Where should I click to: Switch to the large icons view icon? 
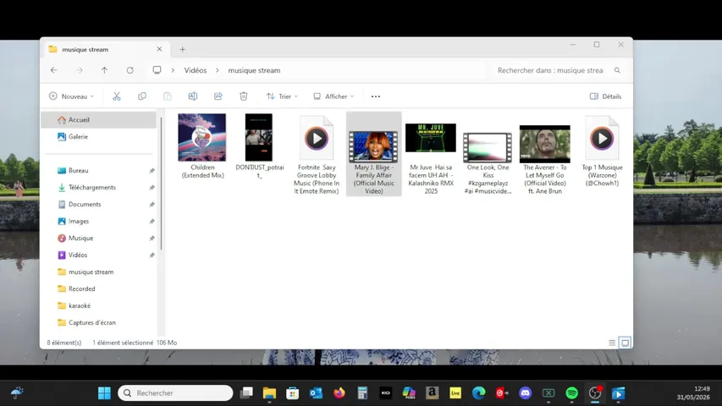(625, 343)
